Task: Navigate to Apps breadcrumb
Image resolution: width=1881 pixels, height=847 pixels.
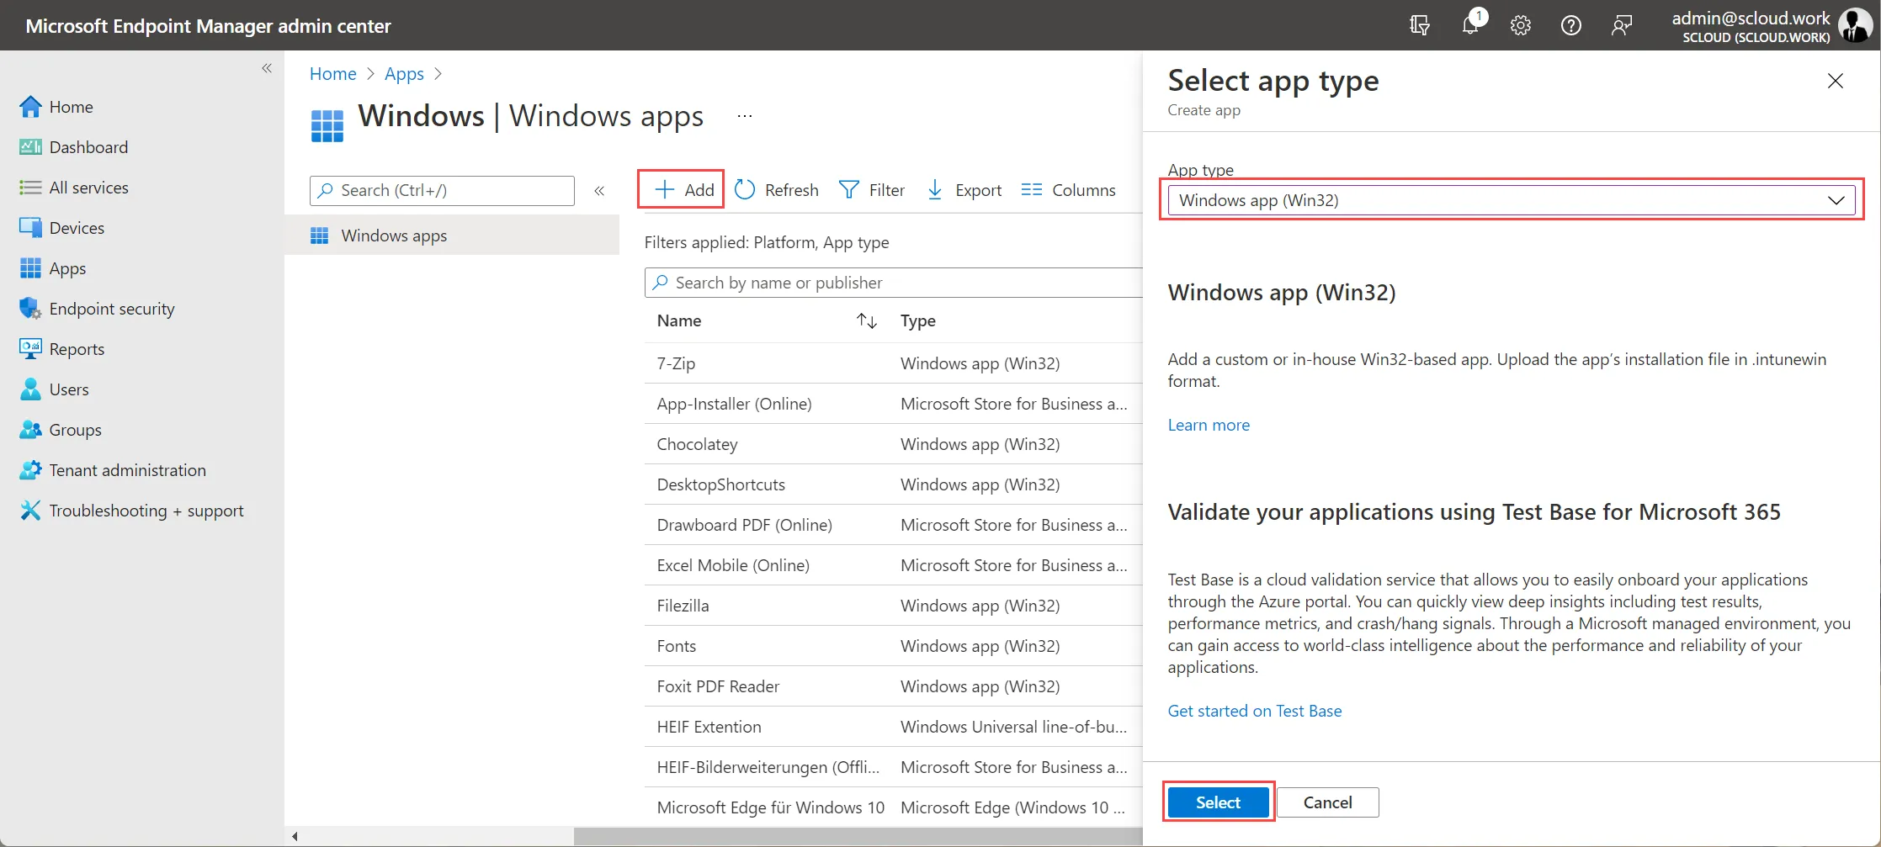Action: pyautogui.click(x=404, y=74)
